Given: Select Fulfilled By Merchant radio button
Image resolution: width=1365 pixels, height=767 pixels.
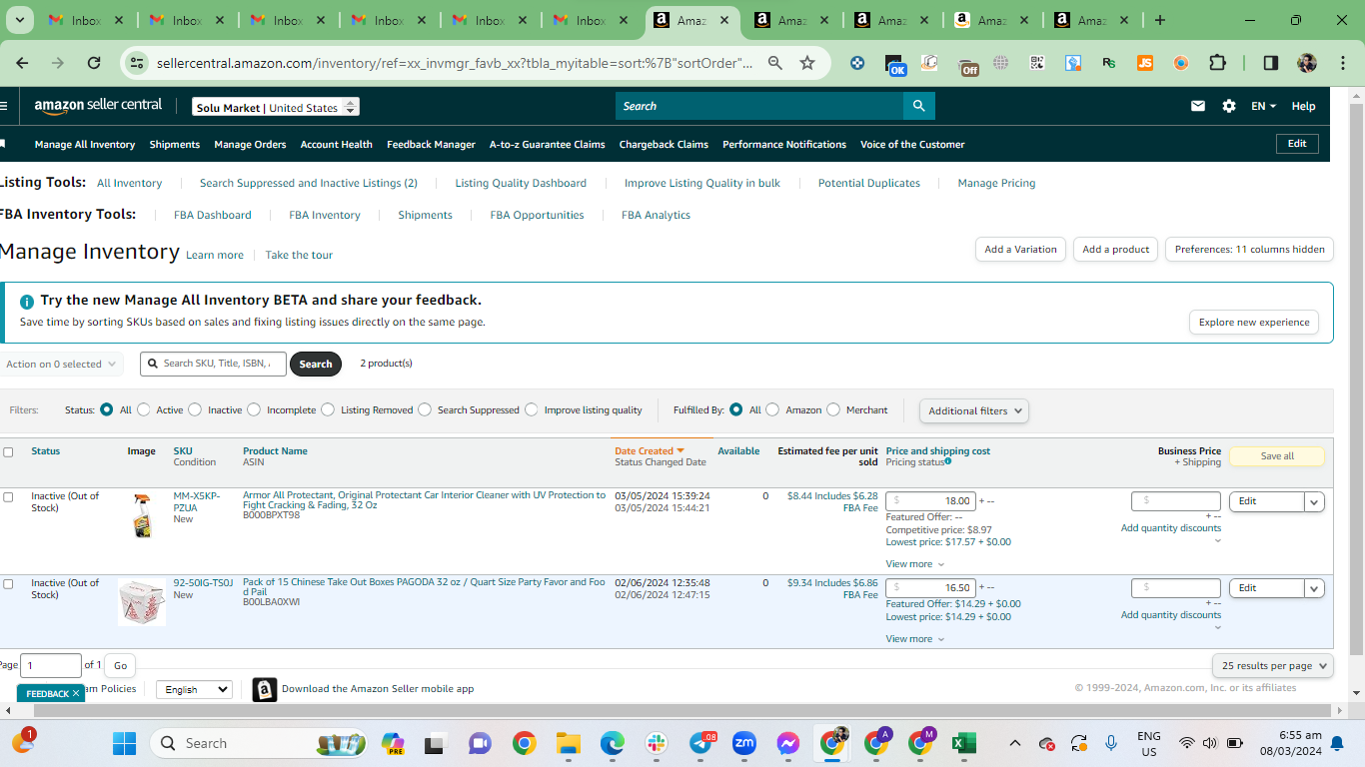Looking at the screenshot, I should click(x=833, y=409).
